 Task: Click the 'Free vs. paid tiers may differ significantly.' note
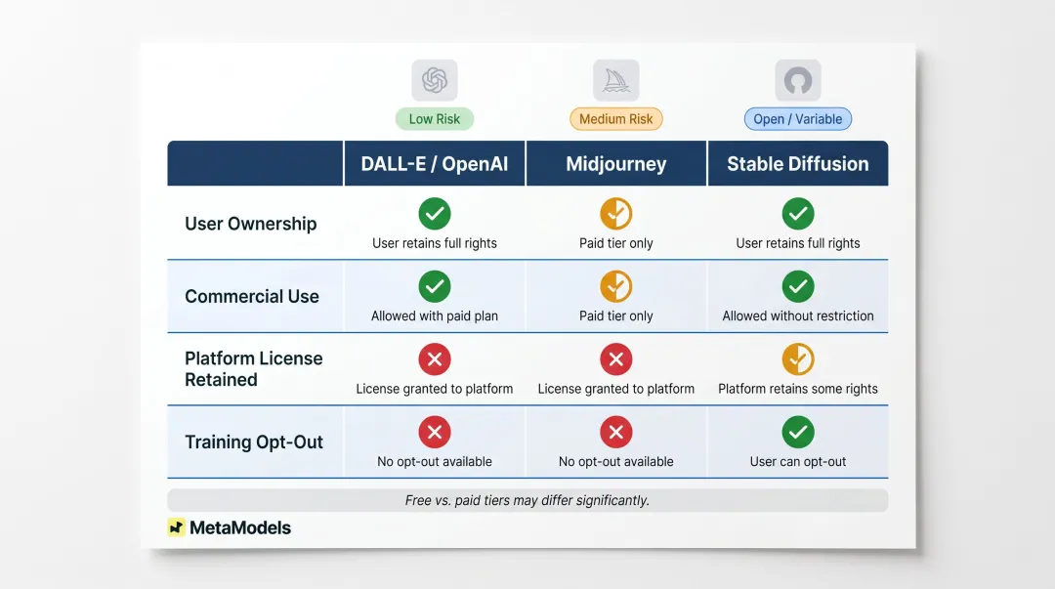pyautogui.click(x=527, y=500)
